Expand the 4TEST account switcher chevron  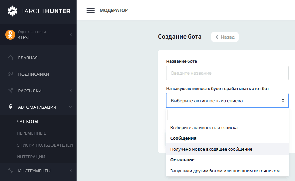tap(71, 35)
